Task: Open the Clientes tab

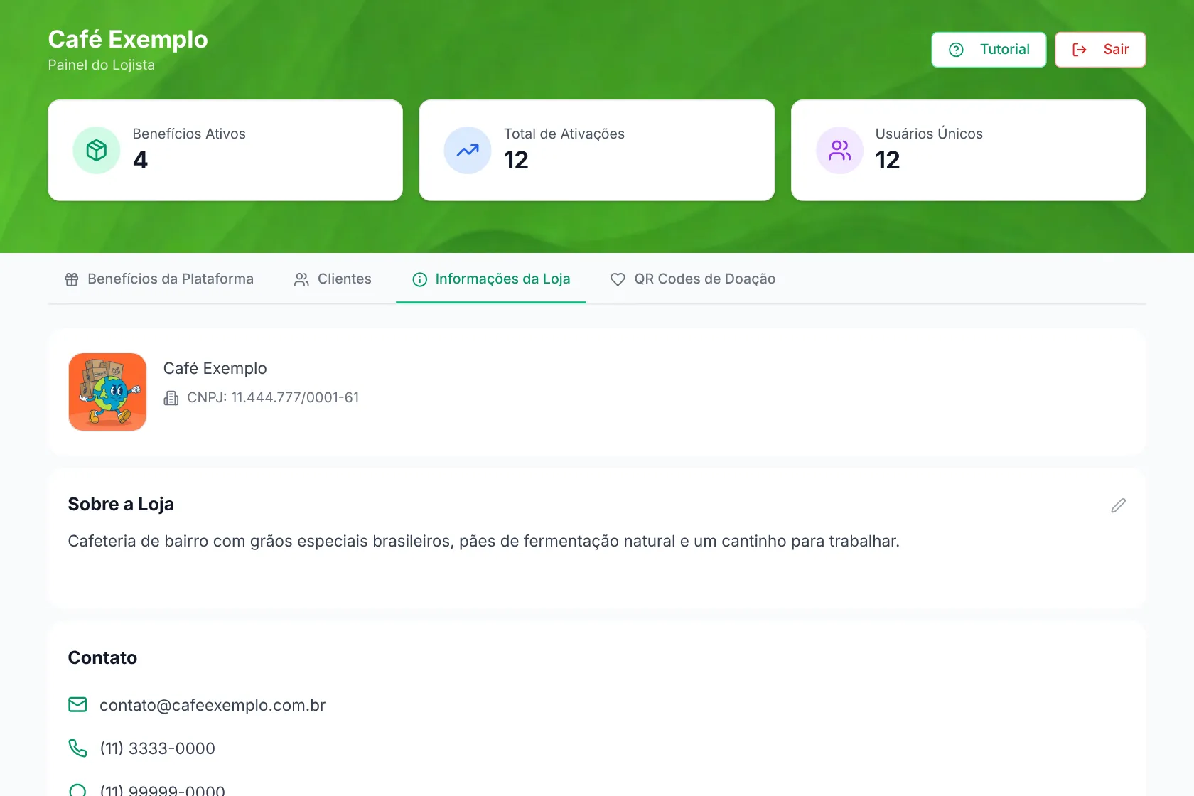Action: click(333, 279)
